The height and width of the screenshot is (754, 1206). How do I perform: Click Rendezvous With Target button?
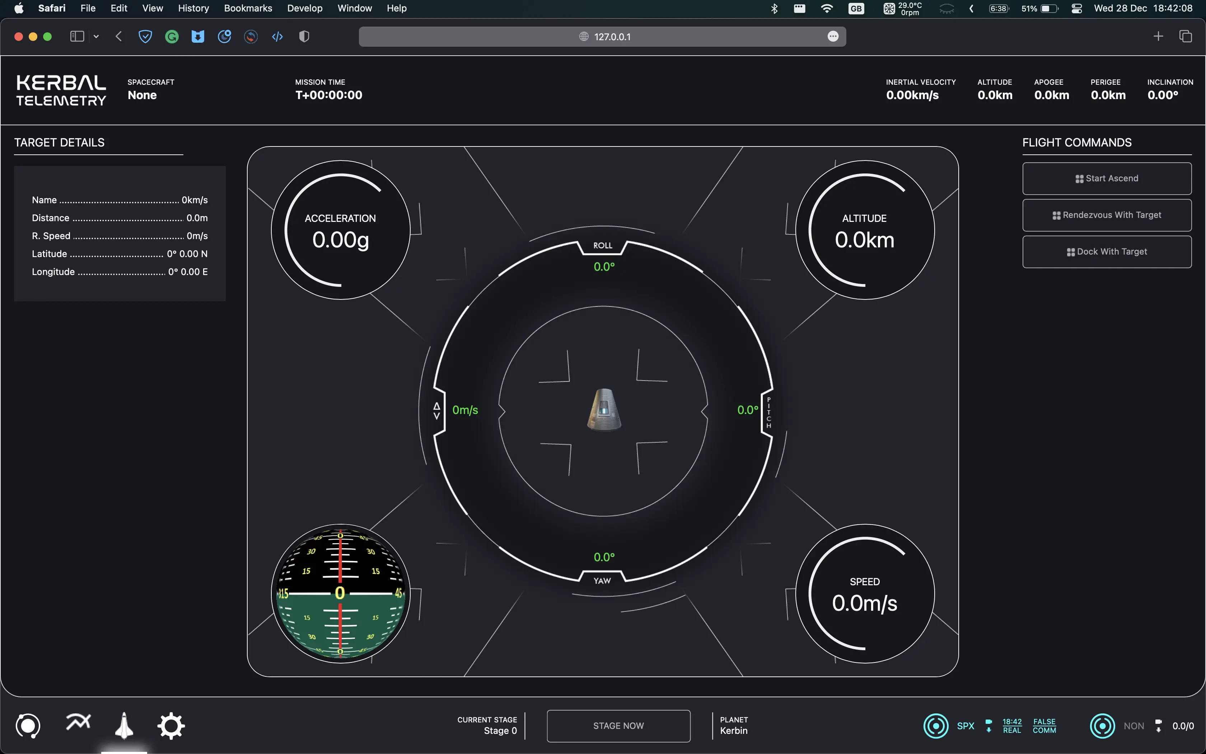tap(1107, 215)
